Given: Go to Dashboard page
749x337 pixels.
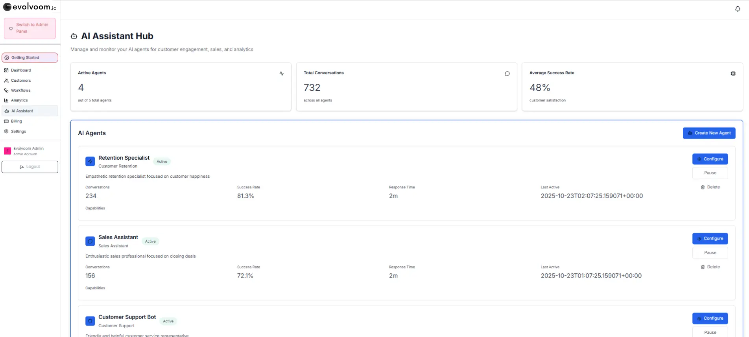Looking at the screenshot, I should pyautogui.click(x=30, y=70).
